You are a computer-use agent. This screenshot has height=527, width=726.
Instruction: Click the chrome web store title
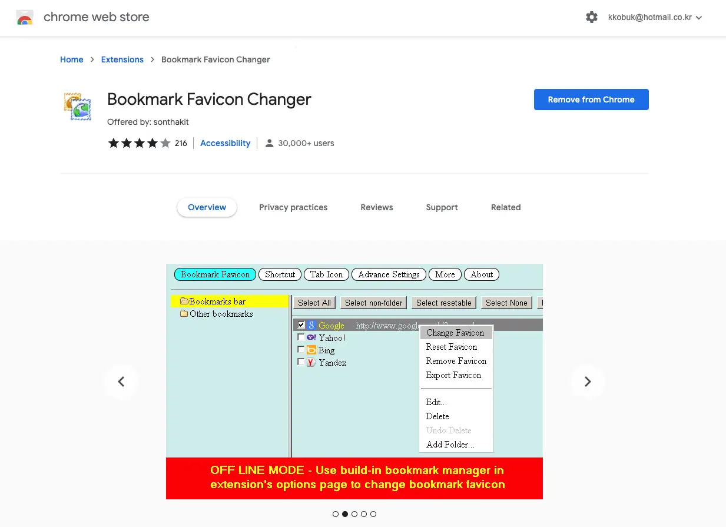pos(97,17)
